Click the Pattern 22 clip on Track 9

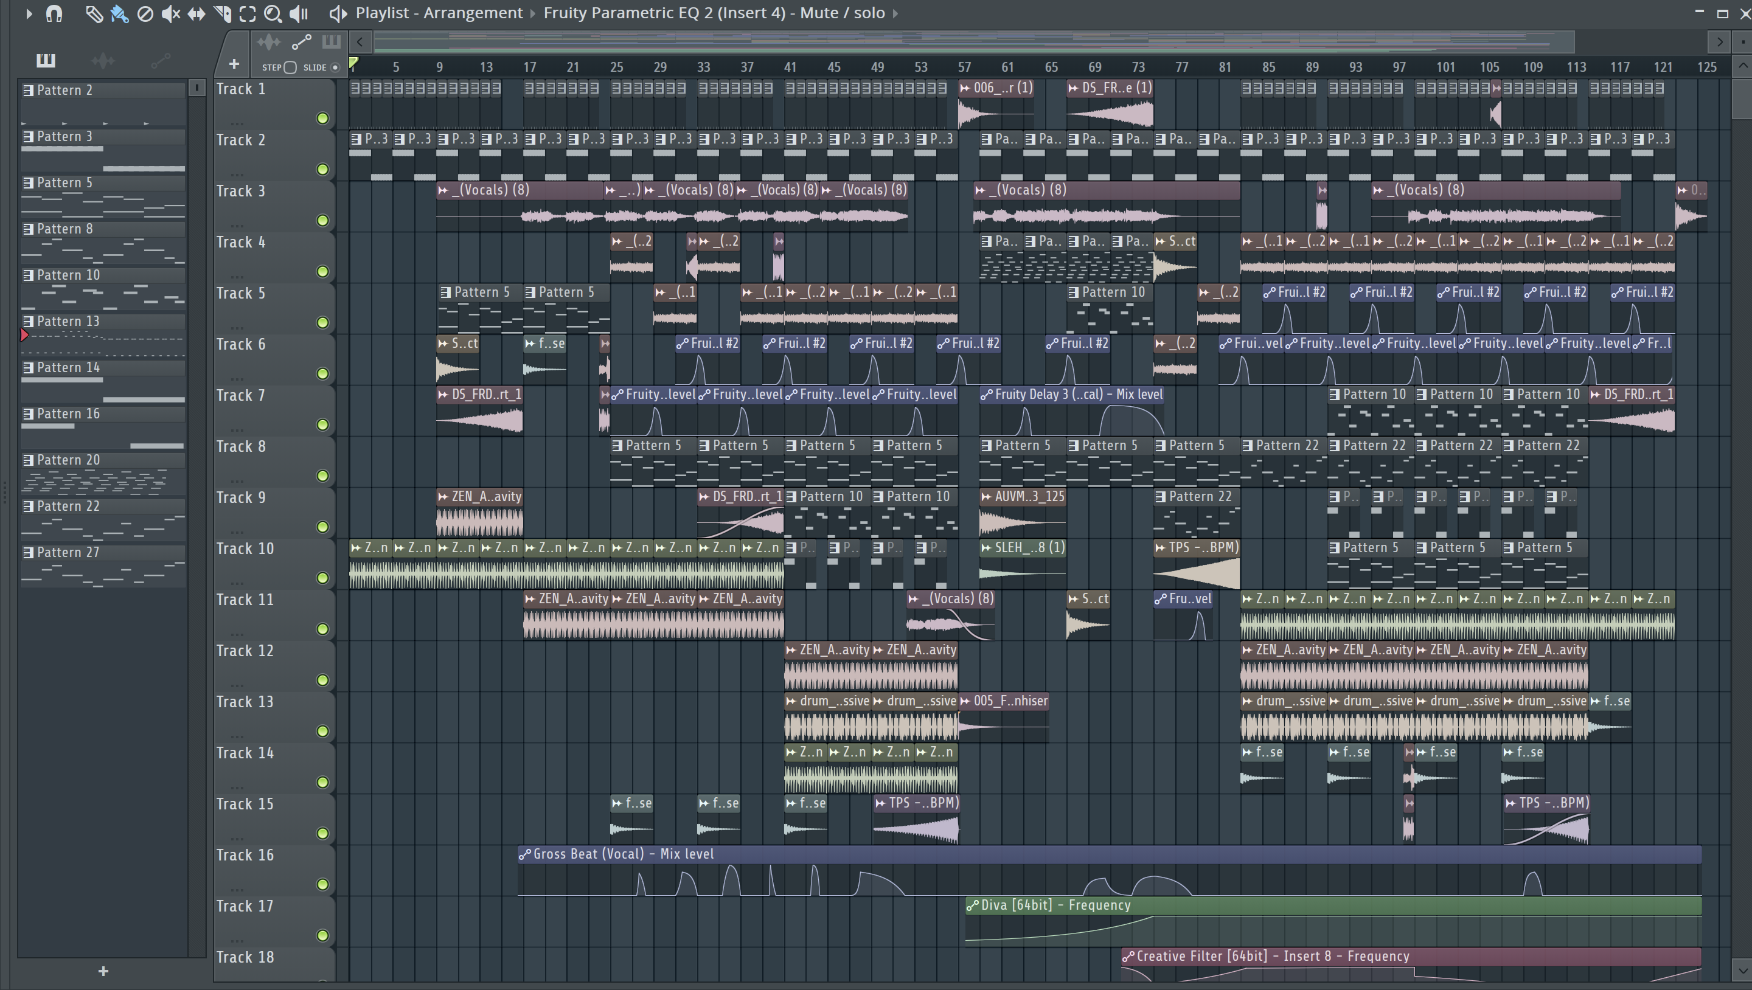click(x=1197, y=512)
